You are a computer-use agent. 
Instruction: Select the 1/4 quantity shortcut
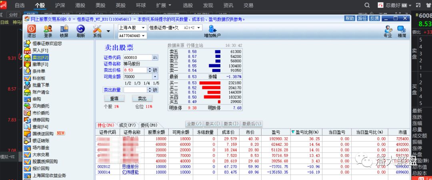[146, 83]
